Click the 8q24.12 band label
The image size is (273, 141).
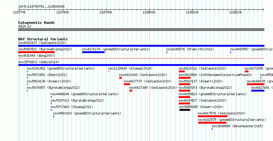tap(25, 26)
